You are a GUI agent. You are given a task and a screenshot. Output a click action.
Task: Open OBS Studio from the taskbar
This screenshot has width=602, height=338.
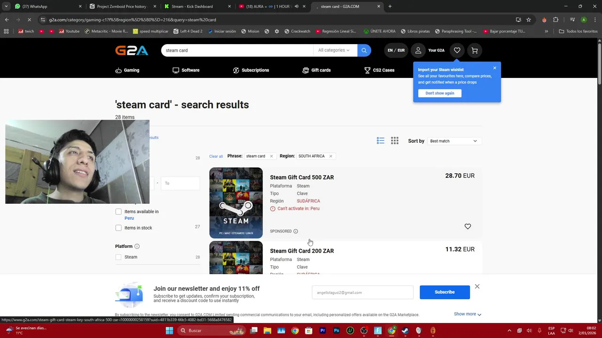coord(364,330)
